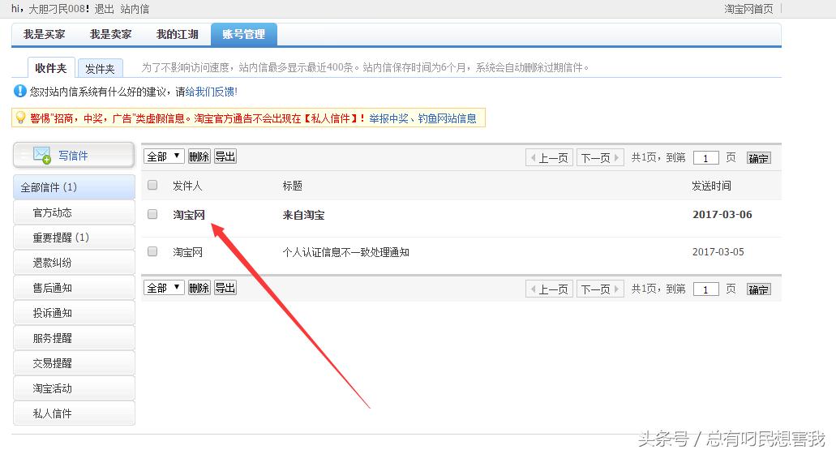Viewport: 836px width, 454px height.
Task: Open 服务提醒 category
Action: pos(74,338)
